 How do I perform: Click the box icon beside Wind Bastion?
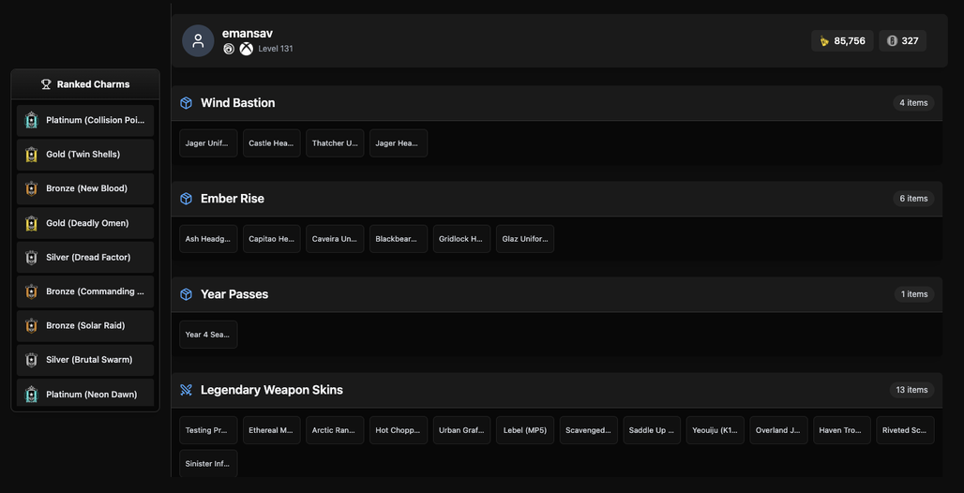(187, 103)
